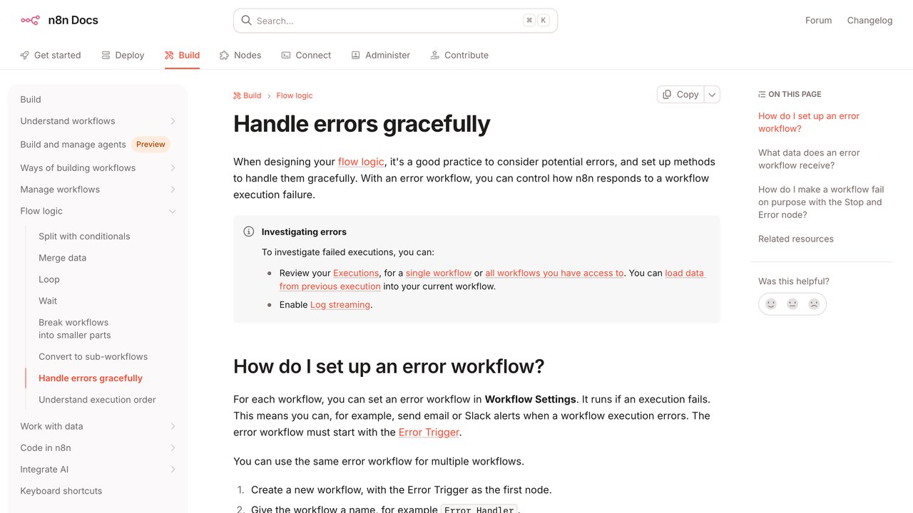The height and width of the screenshot is (513, 913).
Task: Open the dropdown arrow beside Copy
Action: point(712,94)
